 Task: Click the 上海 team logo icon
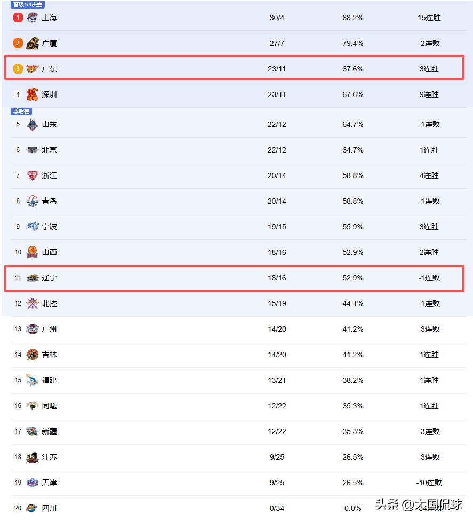[x=32, y=18]
